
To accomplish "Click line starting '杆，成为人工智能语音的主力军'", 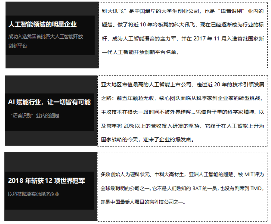I will [x=183, y=39].
